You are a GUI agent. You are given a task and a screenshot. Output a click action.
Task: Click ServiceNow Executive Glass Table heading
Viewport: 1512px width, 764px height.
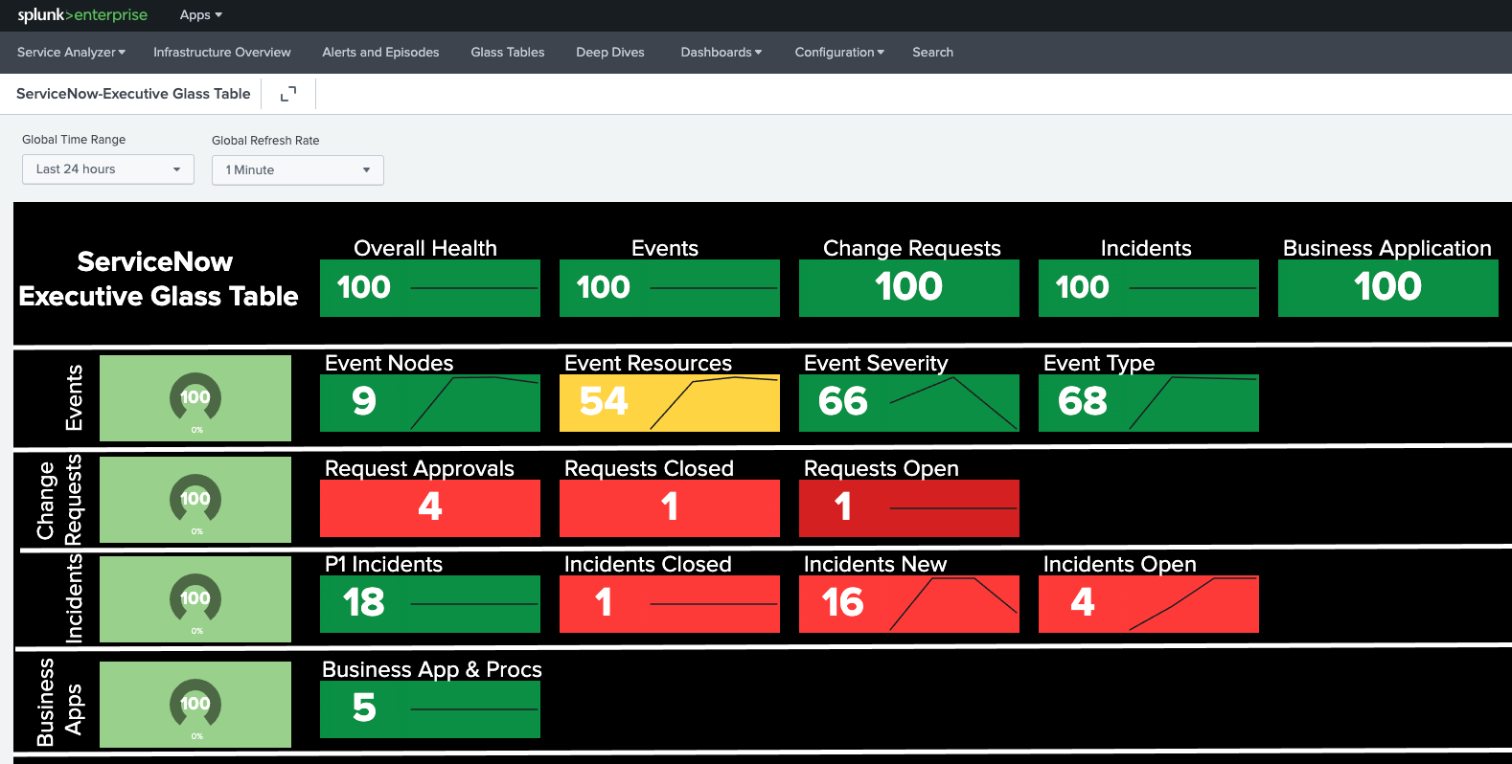pos(158,279)
